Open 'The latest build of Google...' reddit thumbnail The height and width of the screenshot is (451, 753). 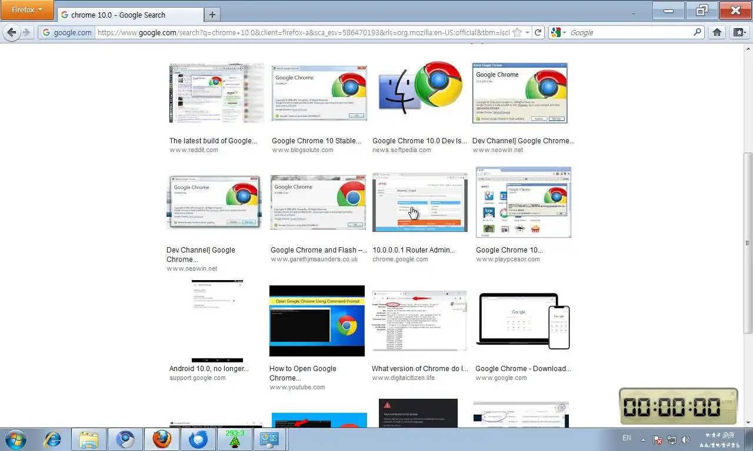coord(216,93)
